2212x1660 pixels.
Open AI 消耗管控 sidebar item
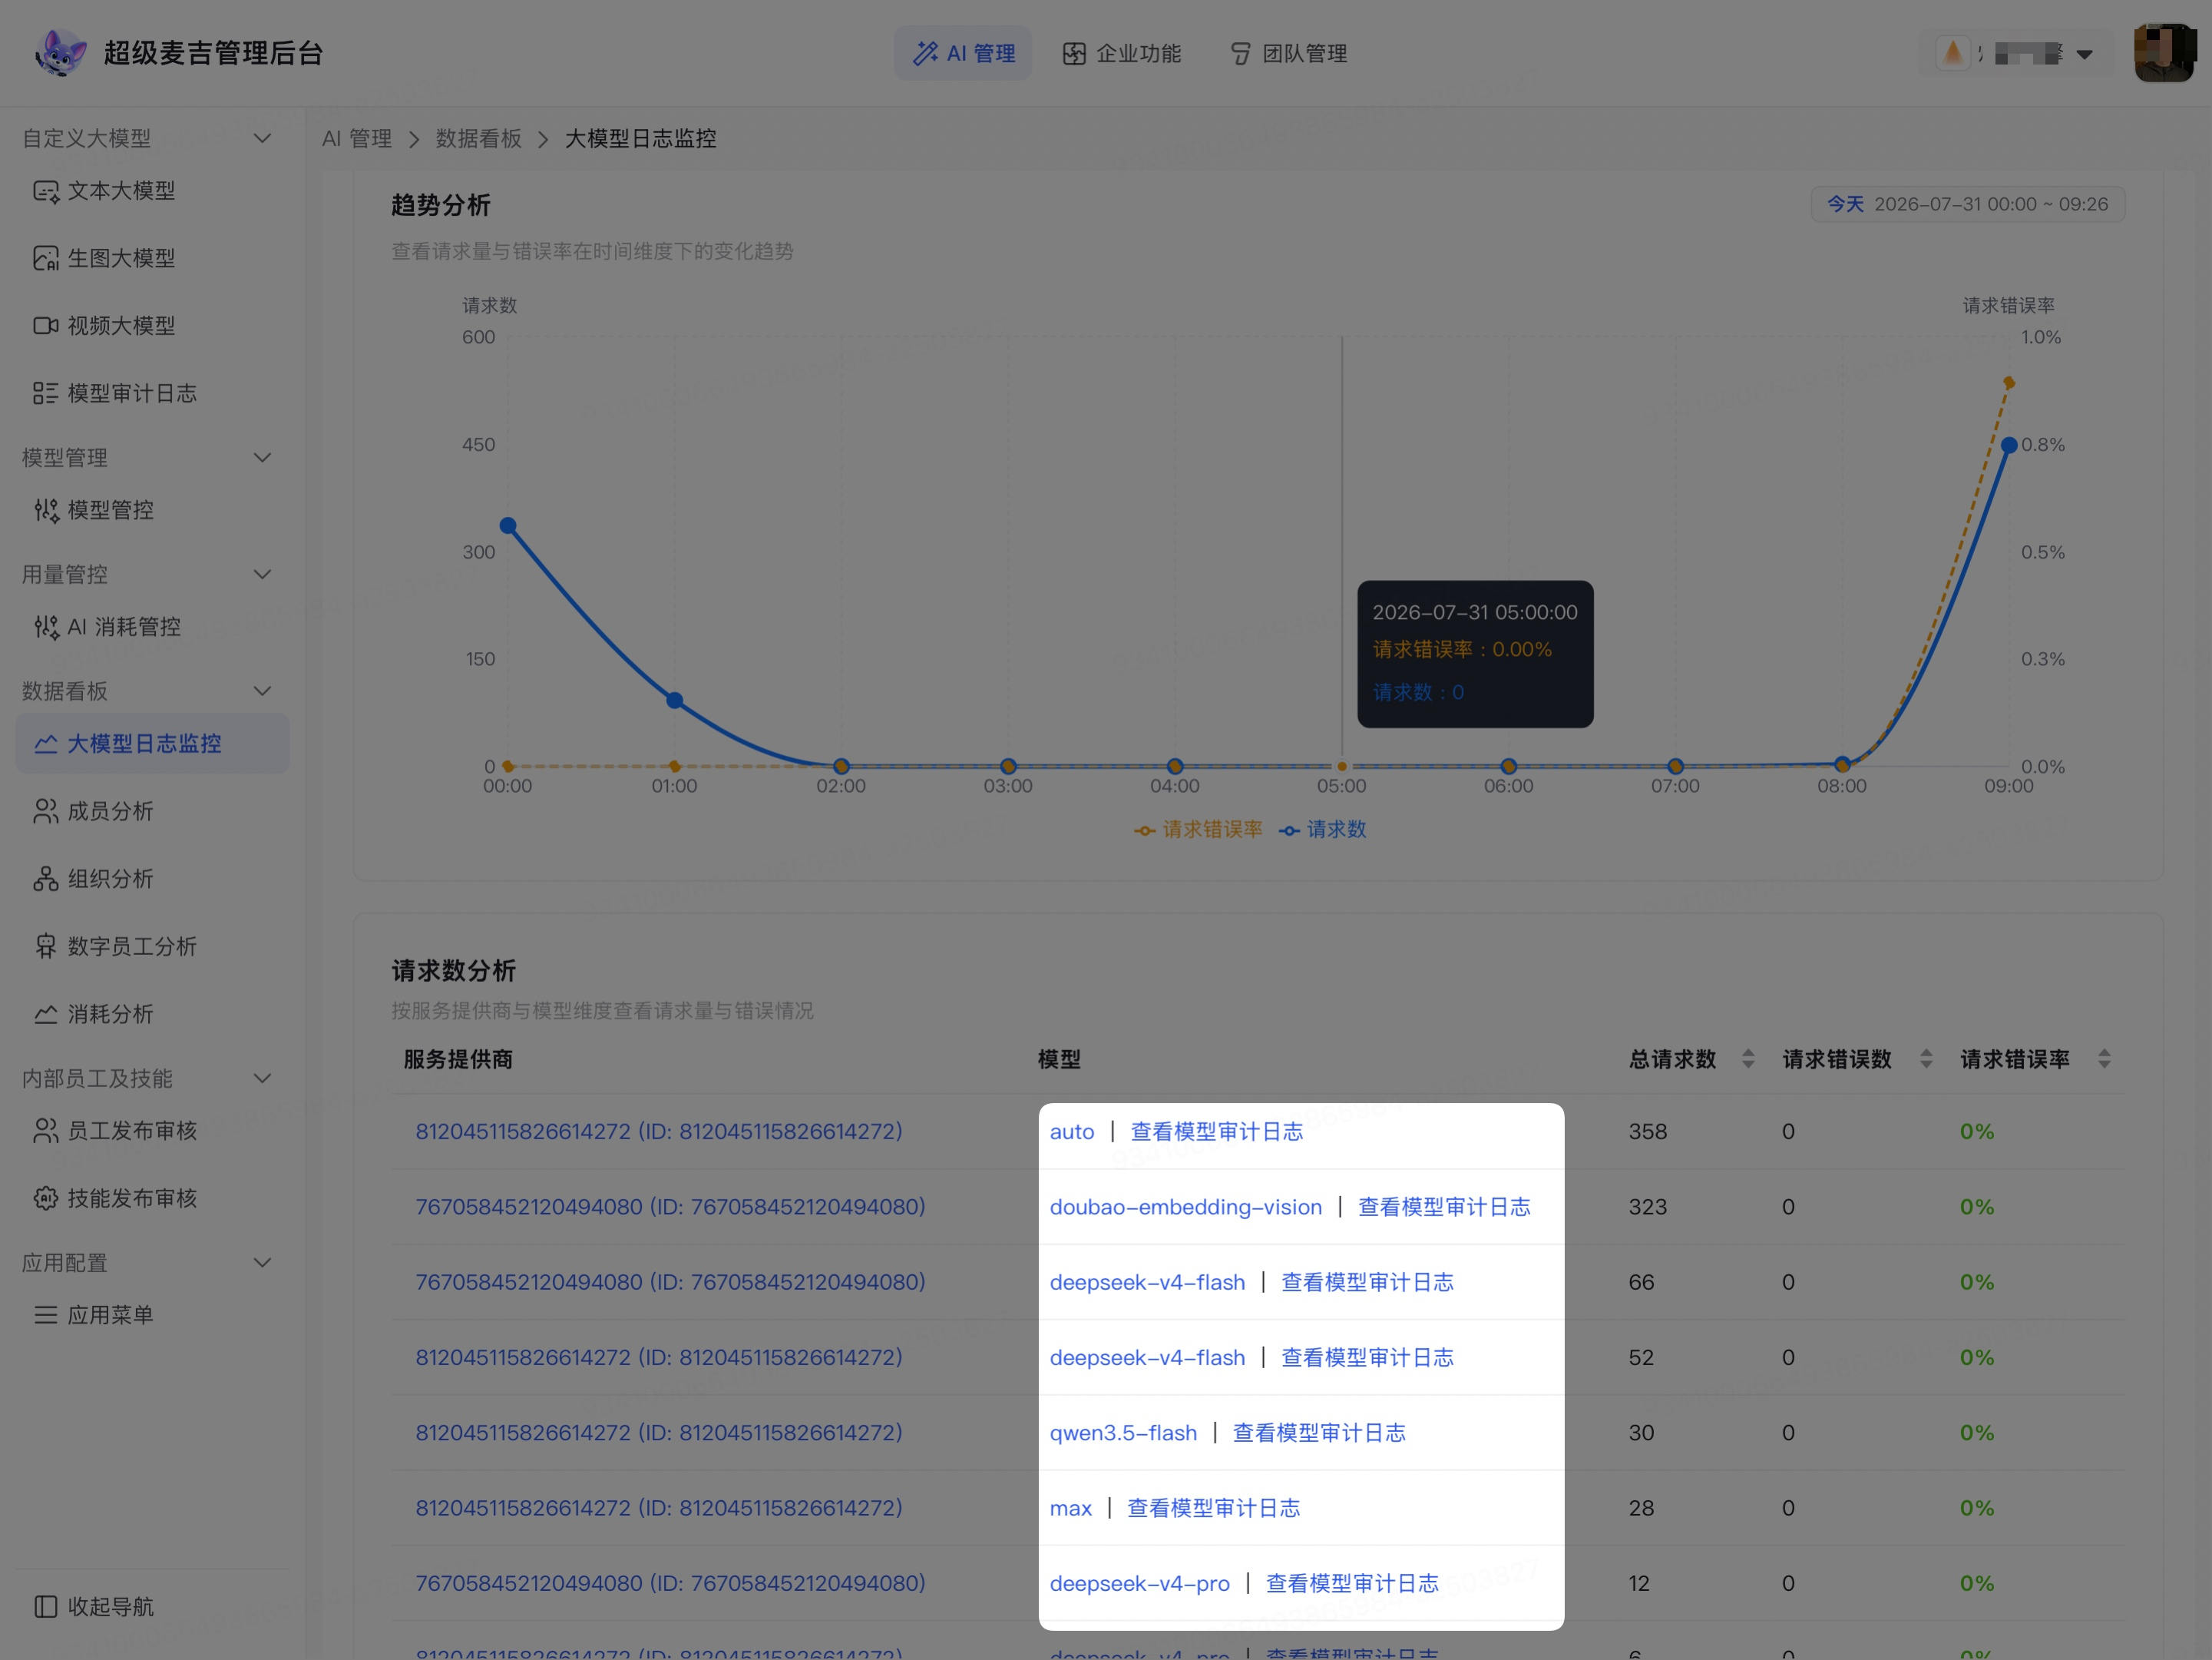tap(152, 626)
